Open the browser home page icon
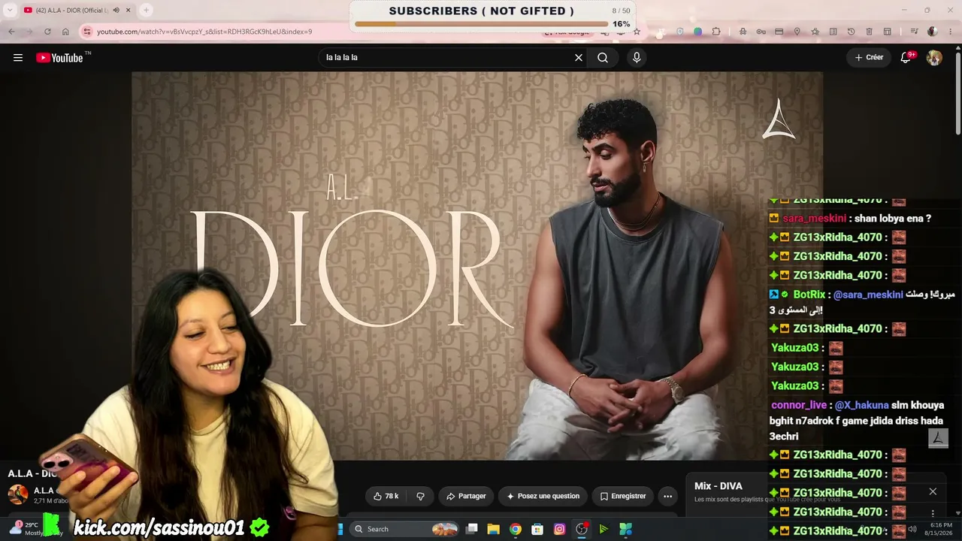 tap(65, 32)
